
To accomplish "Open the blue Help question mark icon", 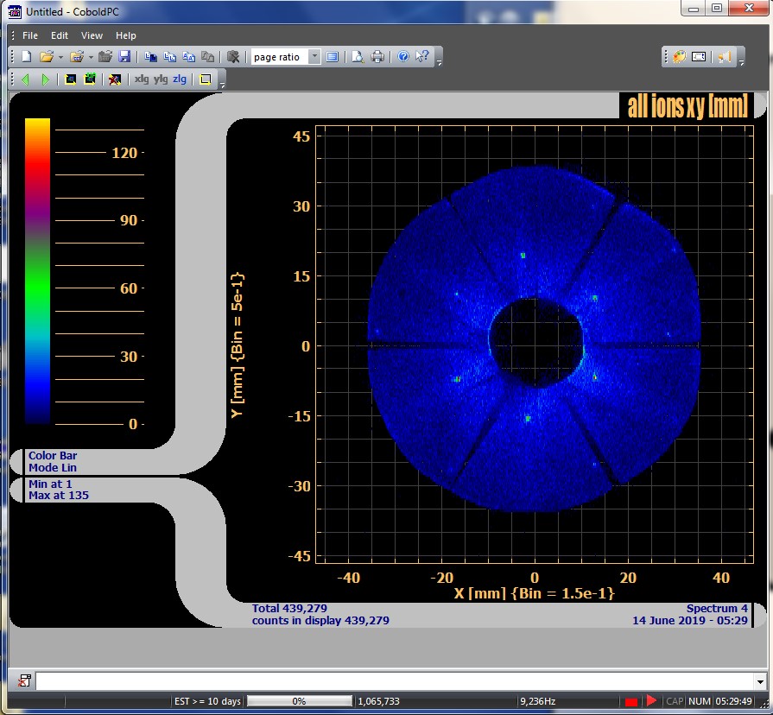I will click(x=403, y=57).
